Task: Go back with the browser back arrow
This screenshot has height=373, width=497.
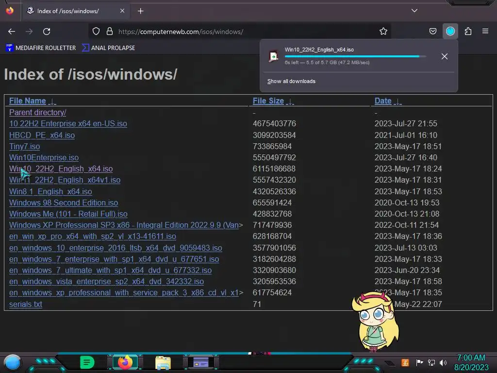Action: [12, 32]
